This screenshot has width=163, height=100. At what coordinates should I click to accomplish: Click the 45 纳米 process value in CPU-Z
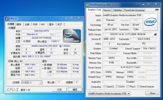(x=27, y=41)
